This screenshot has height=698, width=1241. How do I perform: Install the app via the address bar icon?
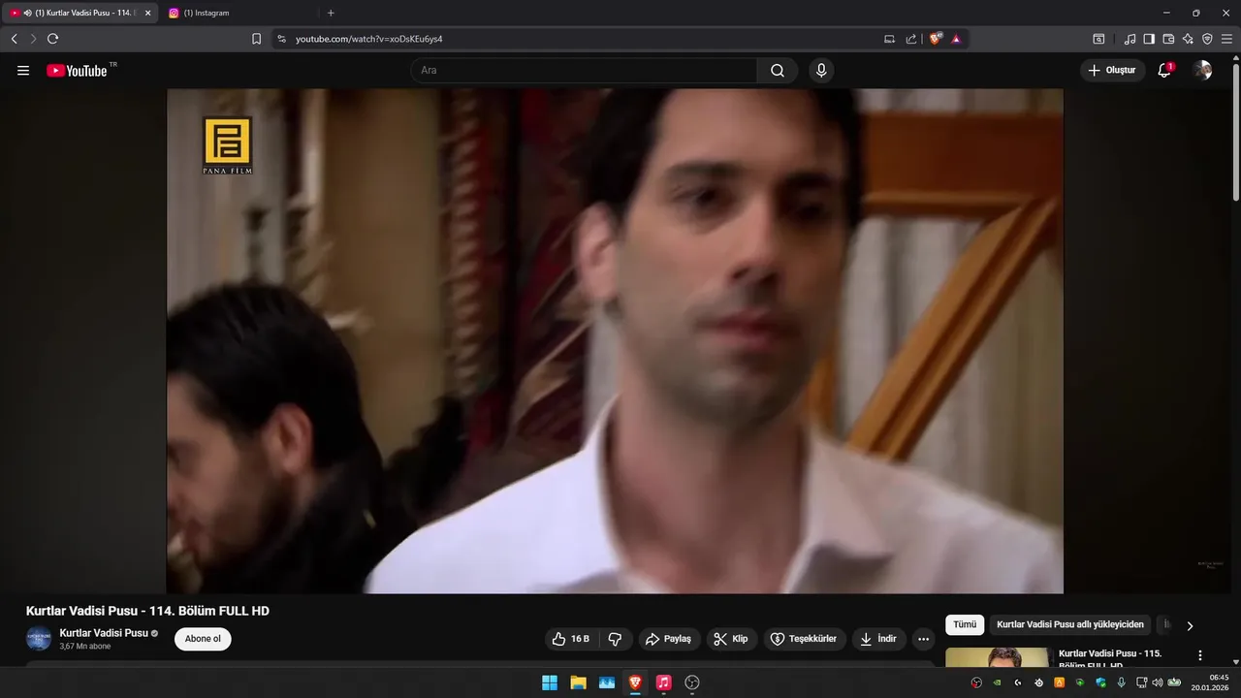pos(889,39)
